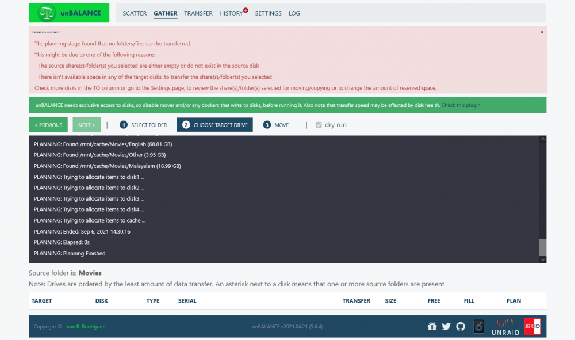The image size is (575, 340).
Task: Open the GATHER tab
Action: pyautogui.click(x=166, y=13)
